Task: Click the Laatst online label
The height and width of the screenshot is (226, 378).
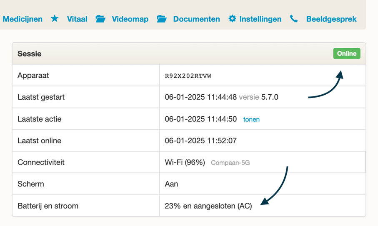Action: point(39,141)
